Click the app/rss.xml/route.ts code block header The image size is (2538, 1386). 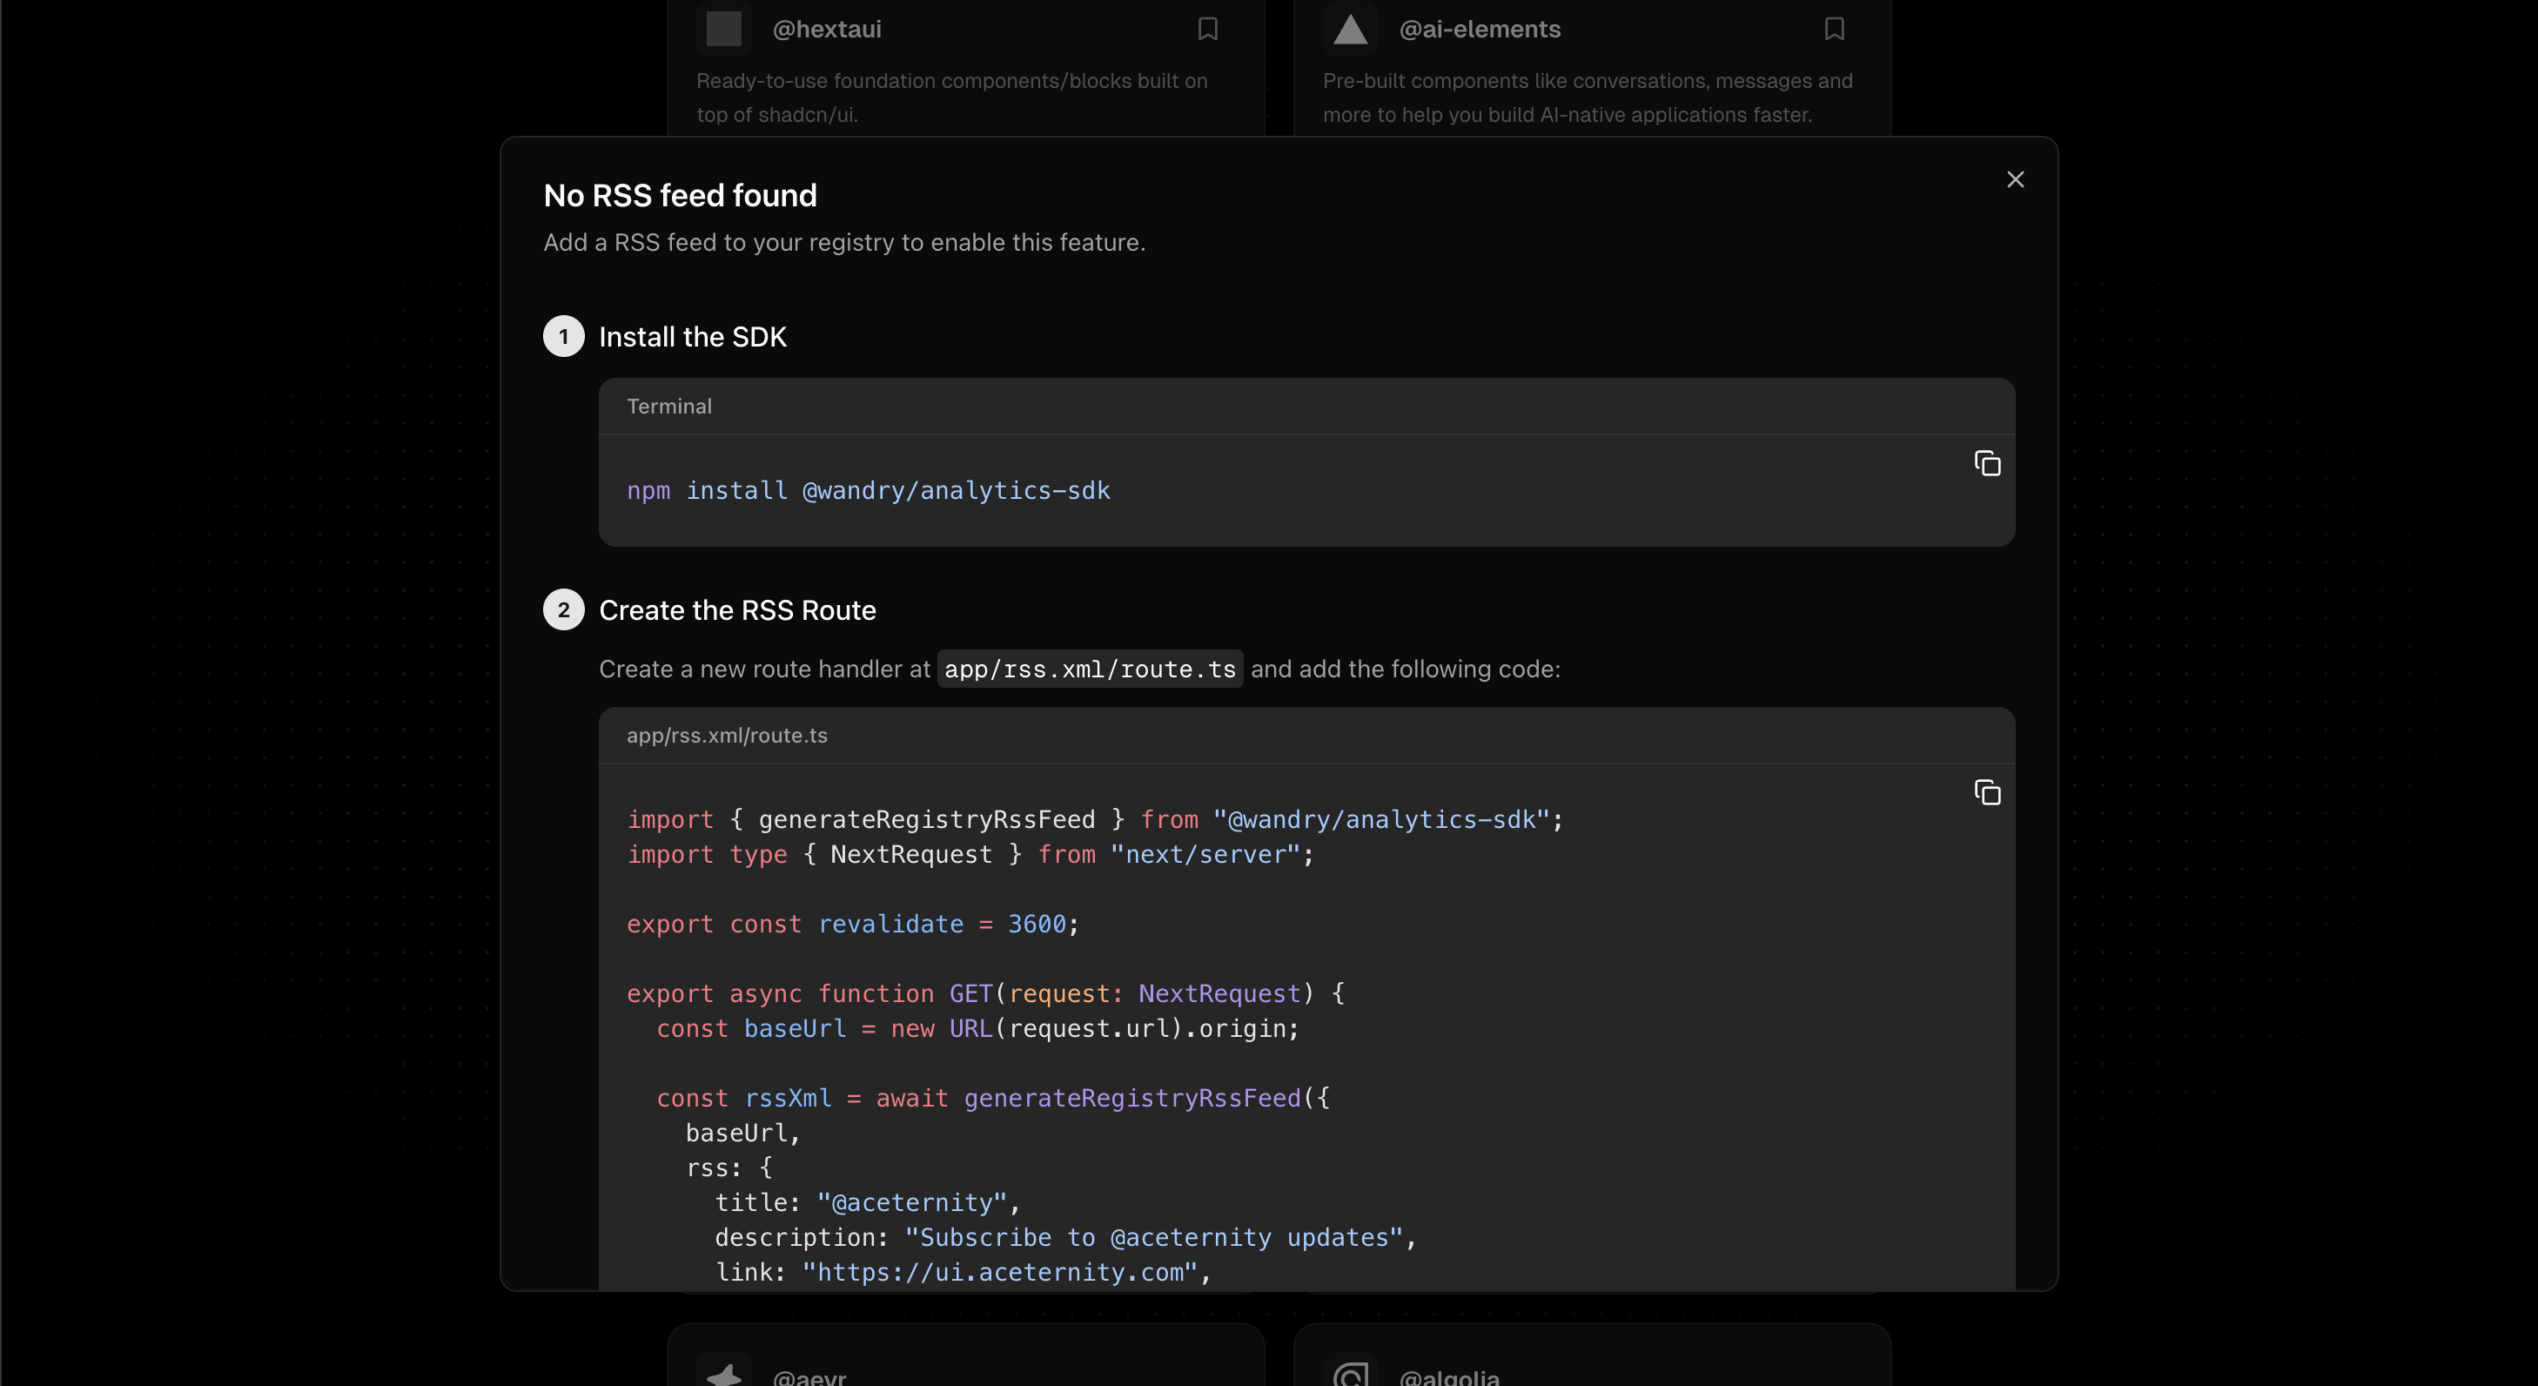pos(727,736)
